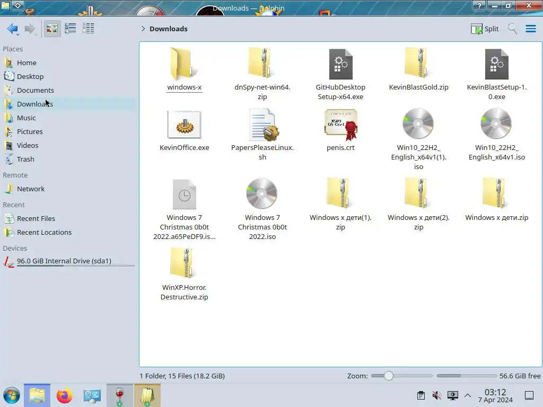Click the show desktop button
This screenshot has width=543, height=407.
click(529, 395)
